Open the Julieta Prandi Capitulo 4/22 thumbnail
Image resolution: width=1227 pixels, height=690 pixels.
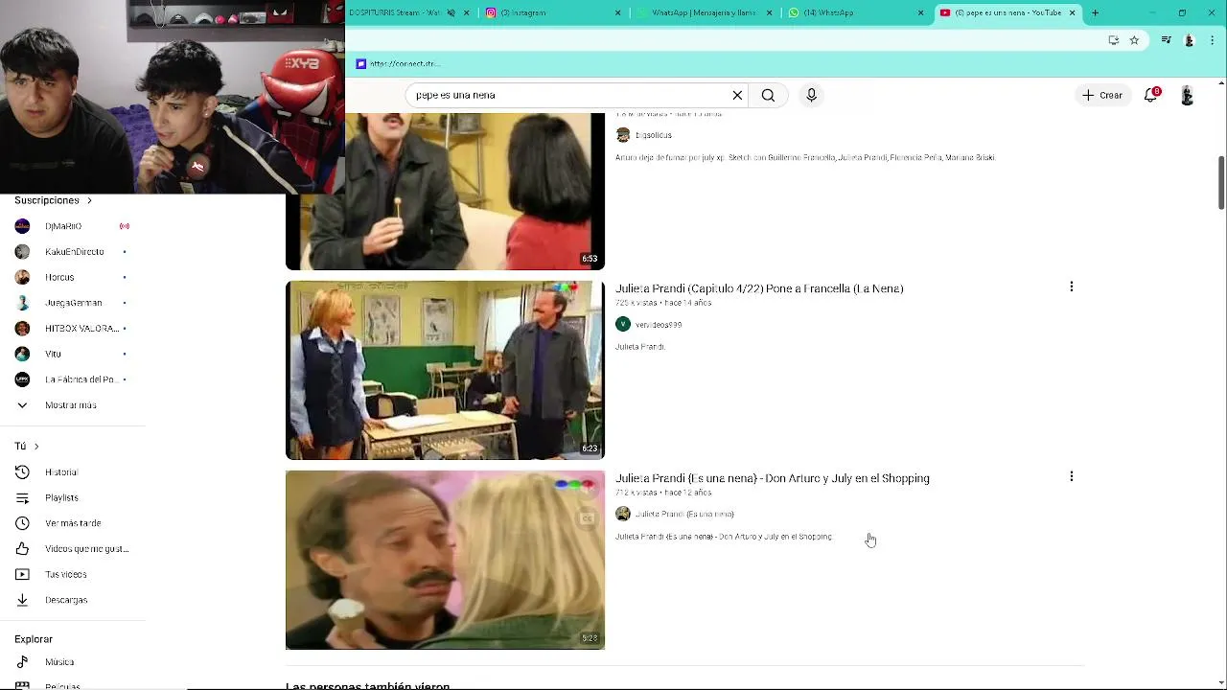click(445, 370)
